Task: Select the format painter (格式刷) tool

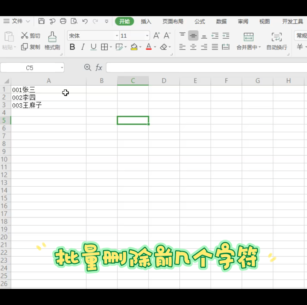Action: (52, 41)
